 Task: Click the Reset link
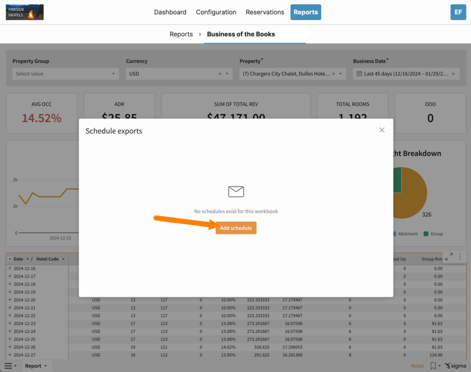pos(417,366)
